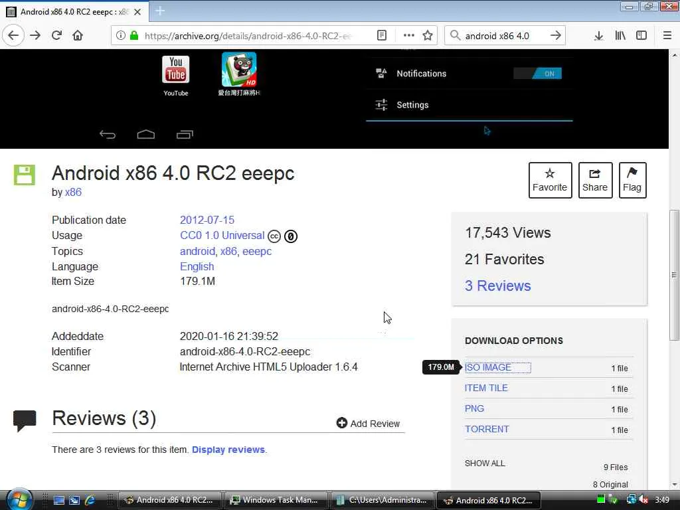Open page actions three-dot menu
This screenshot has width=680, height=510.
click(x=408, y=36)
